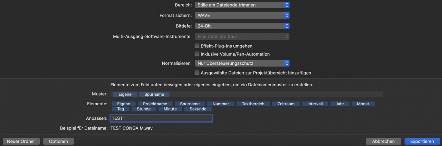Image resolution: width=442 pixels, height=146 pixels.
Task: Open the Format sichern WAVE dropdown
Action: pos(242,15)
